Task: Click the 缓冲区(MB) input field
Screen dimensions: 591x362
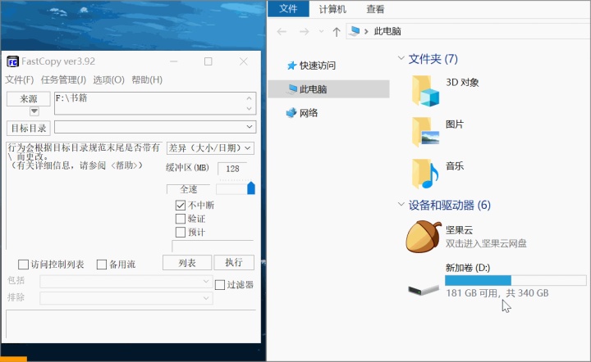Action: pyautogui.click(x=233, y=168)
